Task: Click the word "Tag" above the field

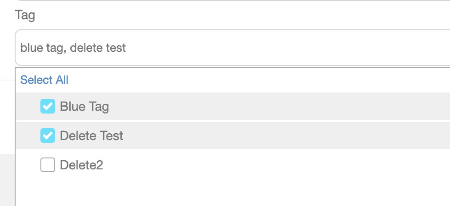Action: tap(25, 15)
